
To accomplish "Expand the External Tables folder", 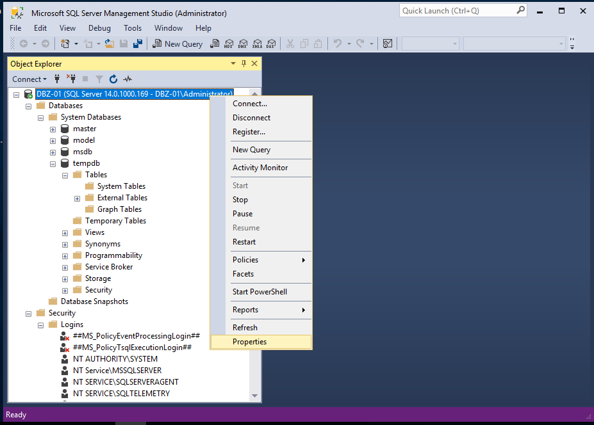I will click(77, 198).
